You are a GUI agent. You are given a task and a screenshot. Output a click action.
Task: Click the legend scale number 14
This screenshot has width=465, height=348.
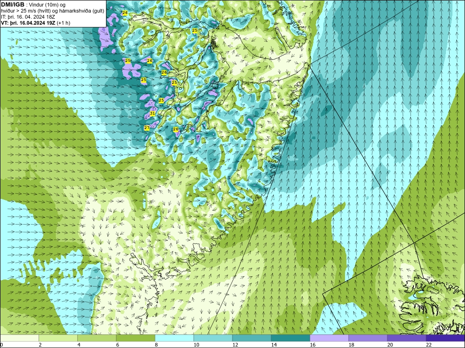pos(274,345)
